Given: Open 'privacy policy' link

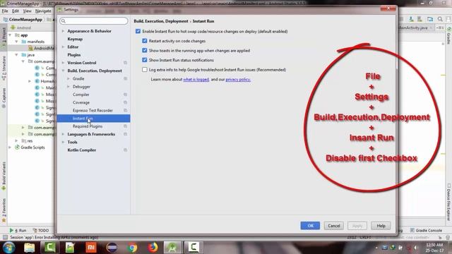Looking at the screenshot, I should [238, 80].
